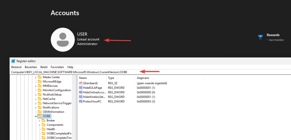Click the Lokaal account text
Screen dimensions: 291x140
[88, 39]
